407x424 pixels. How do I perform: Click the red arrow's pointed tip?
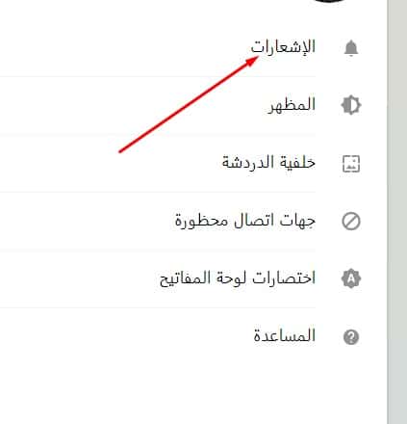[257, 57]
